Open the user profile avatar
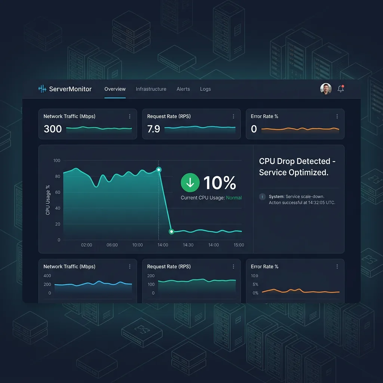The width and height of the screenshot is (383, 383). (x=326, y=88)
